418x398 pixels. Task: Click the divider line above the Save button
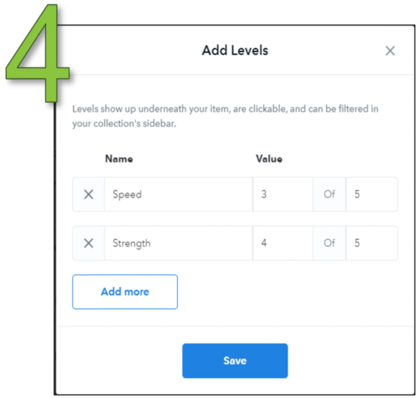pos(236,326)
